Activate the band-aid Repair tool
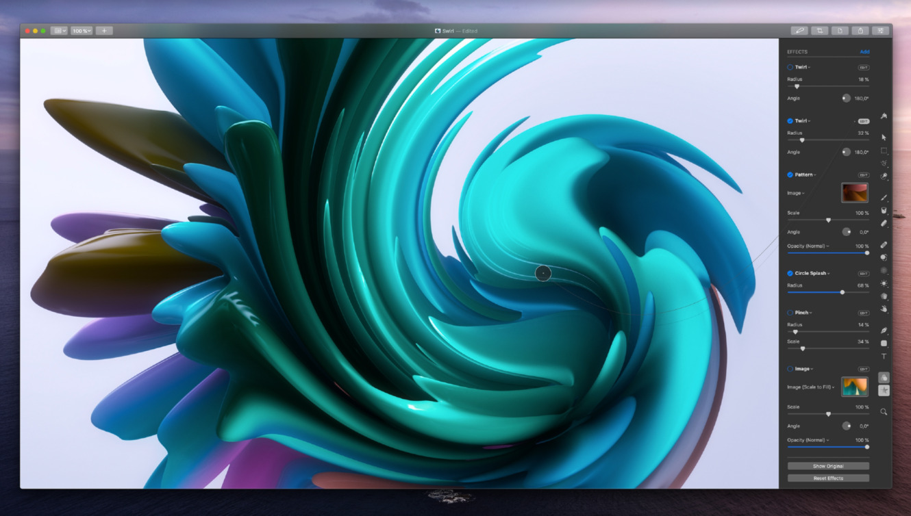The width and height of the screenshot is (911, 516). point(884,244)
